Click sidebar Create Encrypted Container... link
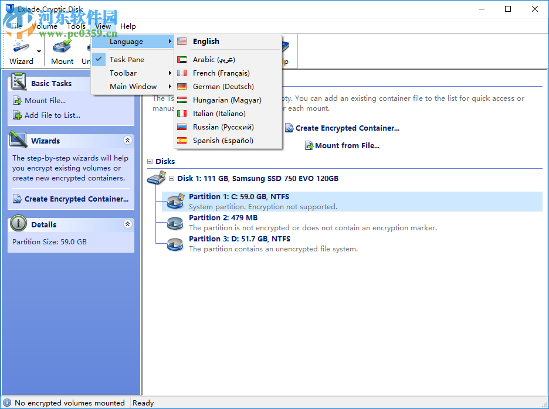Screen dimensions: 549x409 point(76,199)
